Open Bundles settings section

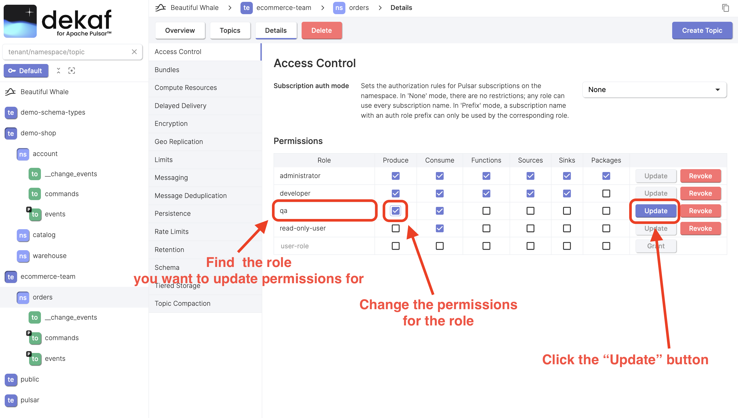[x=205, y=70]
